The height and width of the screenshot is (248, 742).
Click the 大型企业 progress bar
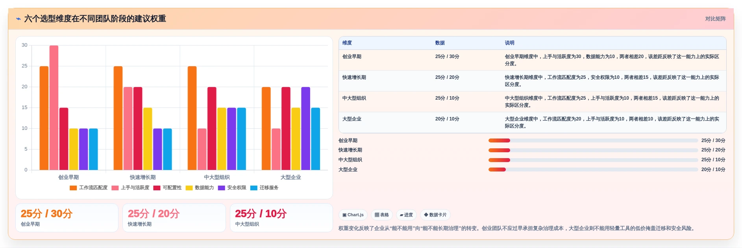point(593,170)
